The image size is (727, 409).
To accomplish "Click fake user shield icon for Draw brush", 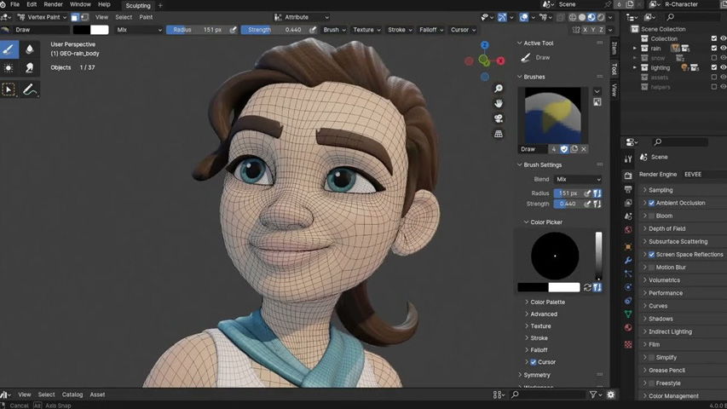I will pyautogui.click(x=564, y=149).
